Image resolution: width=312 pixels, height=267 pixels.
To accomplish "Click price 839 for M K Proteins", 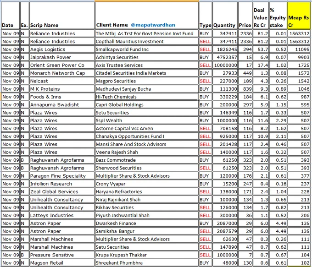I will coord(245,89).
